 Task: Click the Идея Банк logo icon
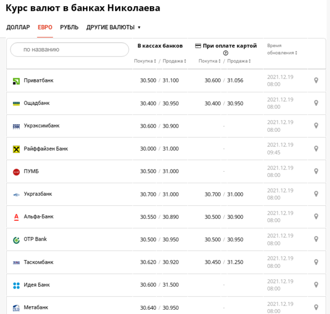coord(16,285)
